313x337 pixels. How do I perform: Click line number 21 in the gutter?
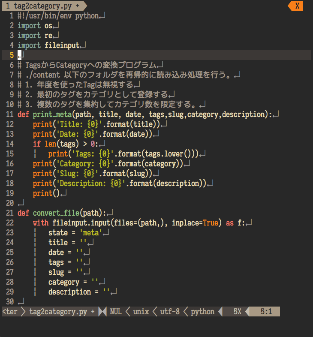click(10, 213)
